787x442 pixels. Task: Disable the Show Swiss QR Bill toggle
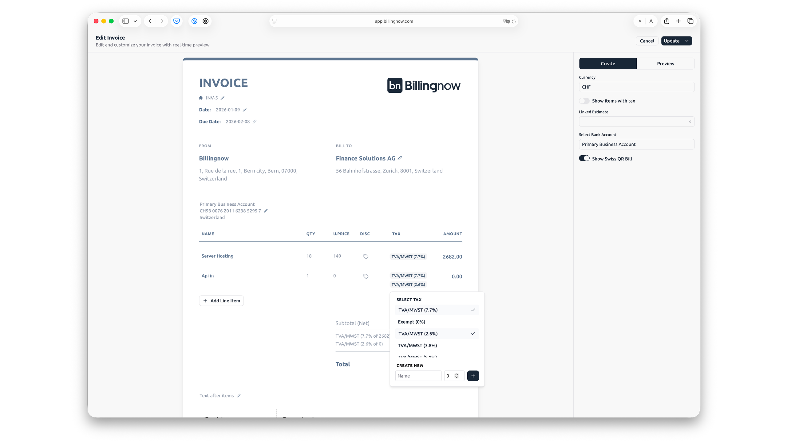pos(584,158)
